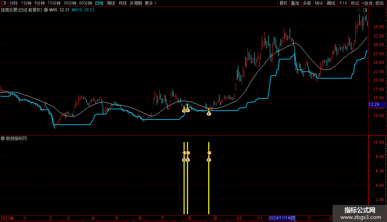The width and height of the screenshot is (387, 222).
Task: Click the diamond icon above the chart
Action: coord(359,10)
